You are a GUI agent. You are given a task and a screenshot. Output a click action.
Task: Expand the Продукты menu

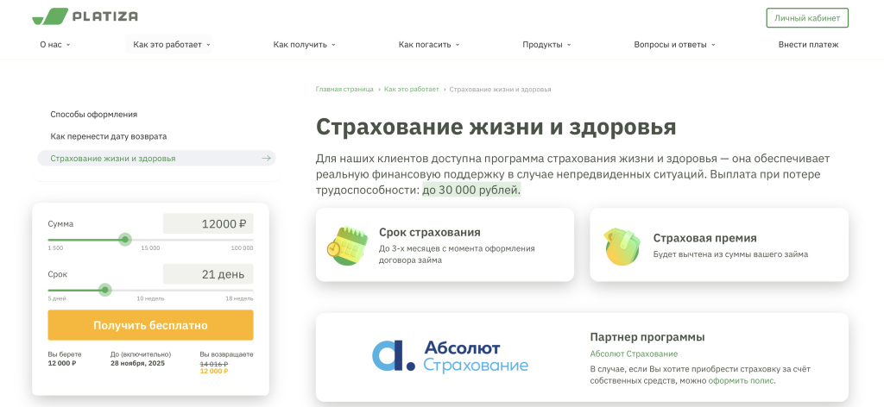[546, 45]
